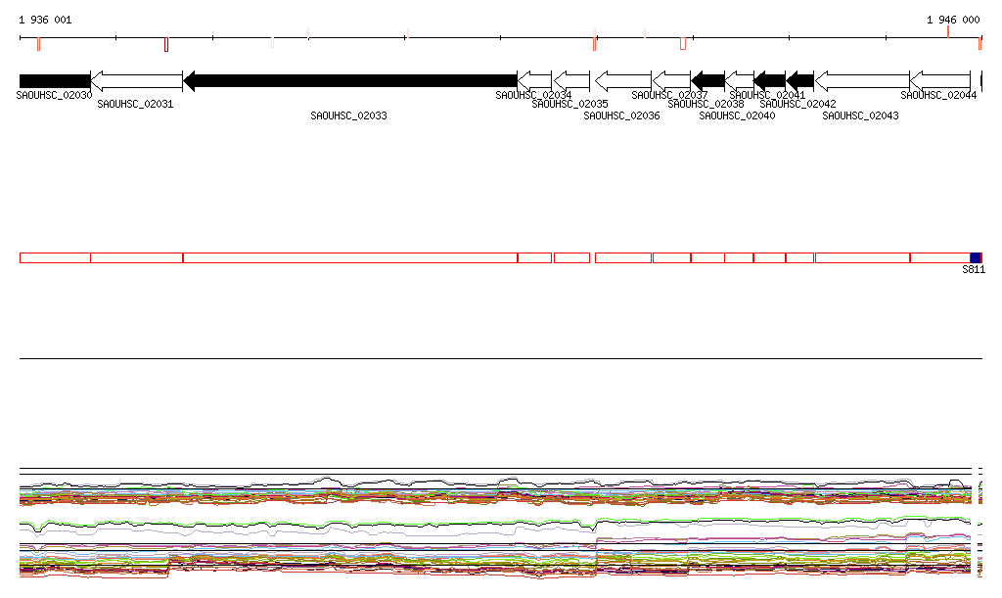
Task: Click red segment box under SAOUHSC_02036
Action: [x=623, y=258]
